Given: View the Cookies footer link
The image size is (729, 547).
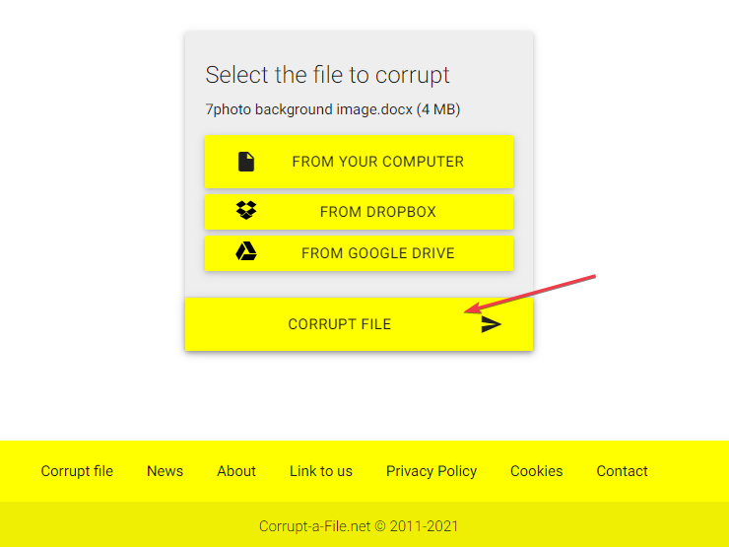Looking at the screenshot, I should click(x=537, y=471).
